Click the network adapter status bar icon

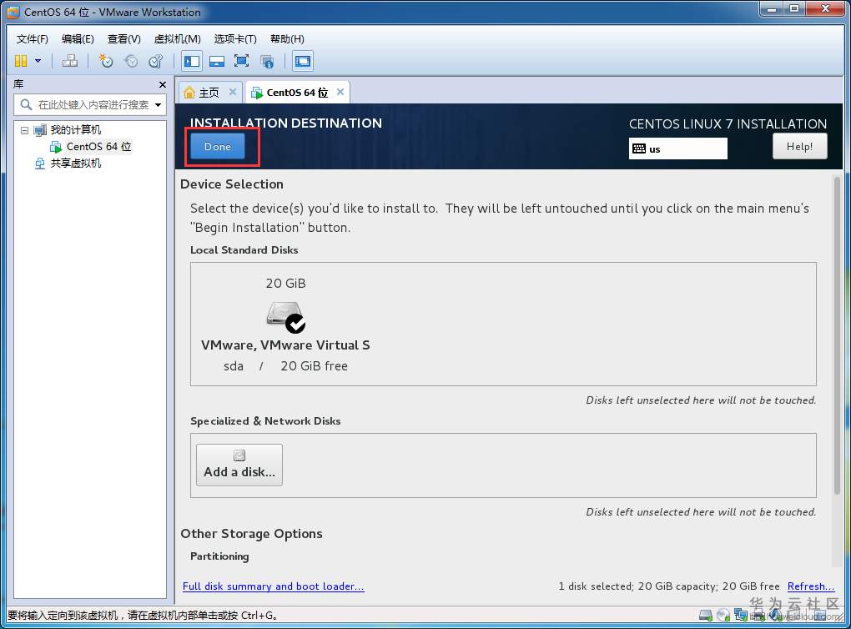(x=740, y=616)
